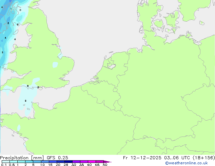
Task: Click the legend value "25"
Action: [66, 165]
